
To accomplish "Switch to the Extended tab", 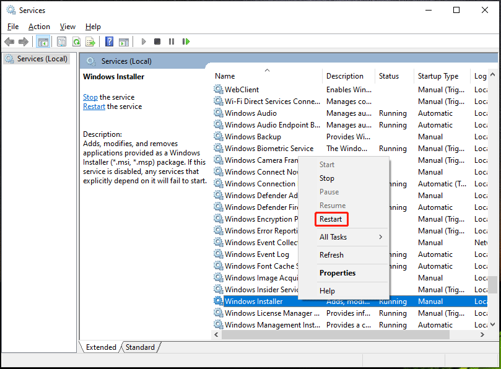I will (101, 347).
